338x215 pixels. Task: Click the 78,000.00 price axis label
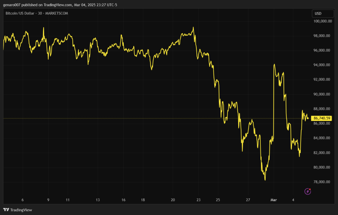click(x=322, y=182)
